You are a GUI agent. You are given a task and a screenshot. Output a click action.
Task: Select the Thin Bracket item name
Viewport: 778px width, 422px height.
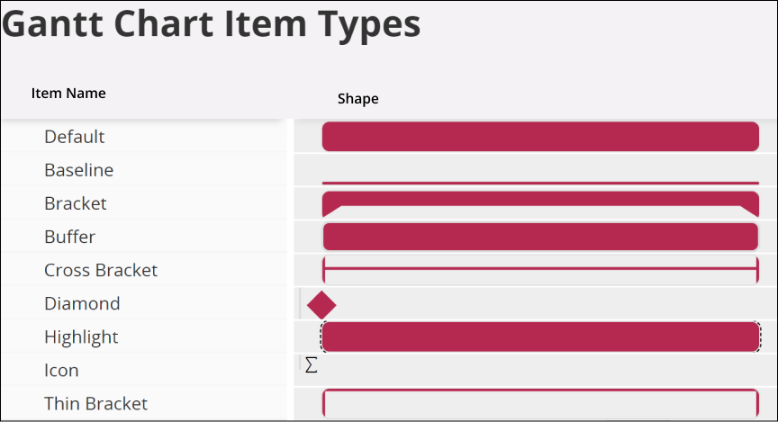pyautogui.click(x=95, y=403)
